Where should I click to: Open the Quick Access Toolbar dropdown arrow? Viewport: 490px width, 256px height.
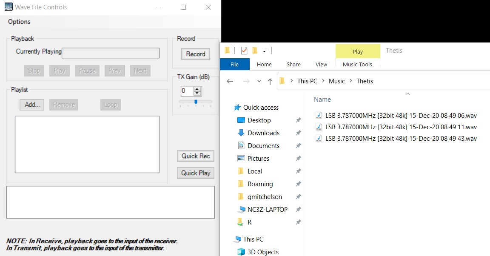pos(264,51)
